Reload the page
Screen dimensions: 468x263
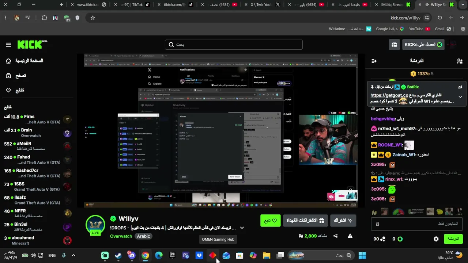(x=440, y=18)
